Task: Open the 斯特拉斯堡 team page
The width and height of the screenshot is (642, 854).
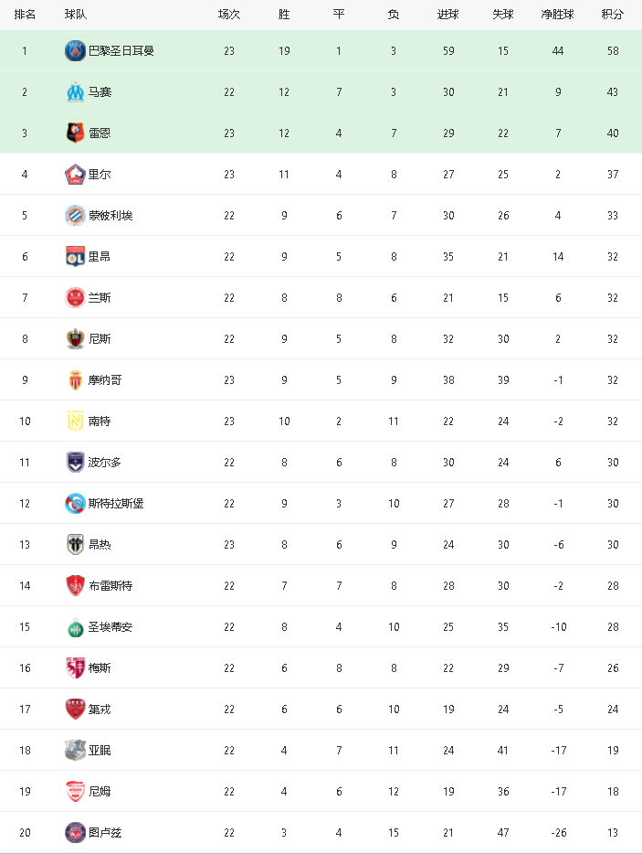Action: pyautogui.click(x=115, y=504)
